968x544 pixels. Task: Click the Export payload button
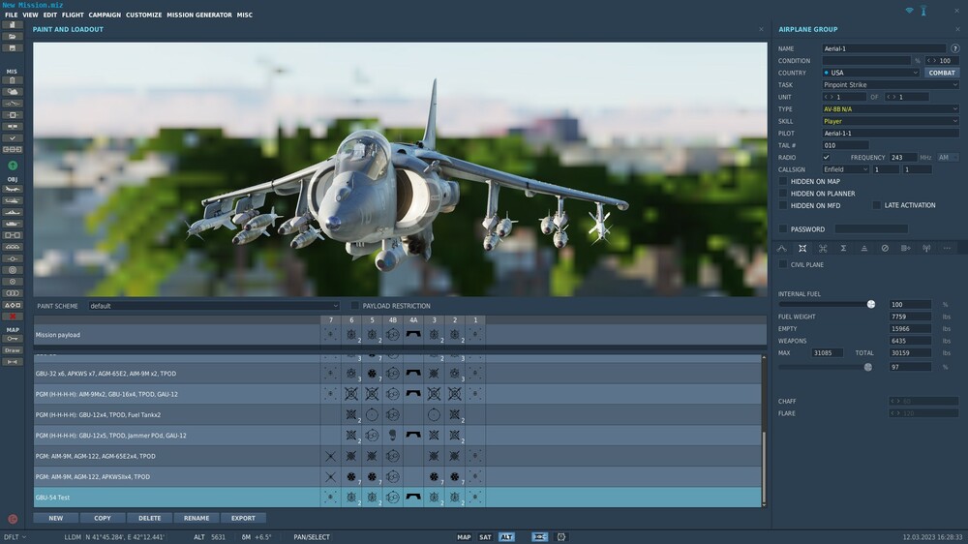pos(243,518)
